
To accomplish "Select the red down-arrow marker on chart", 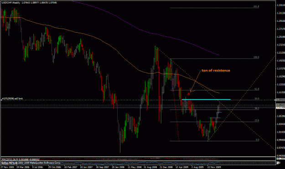I will click(188, 94).
